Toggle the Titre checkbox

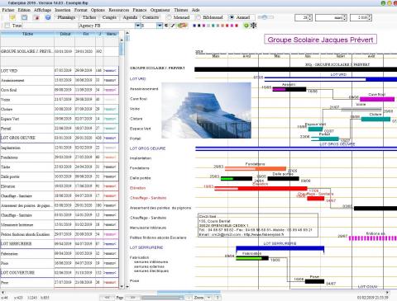[7, 26]
